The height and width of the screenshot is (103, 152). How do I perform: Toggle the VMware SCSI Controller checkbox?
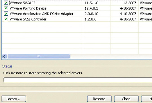coord(6,19)
